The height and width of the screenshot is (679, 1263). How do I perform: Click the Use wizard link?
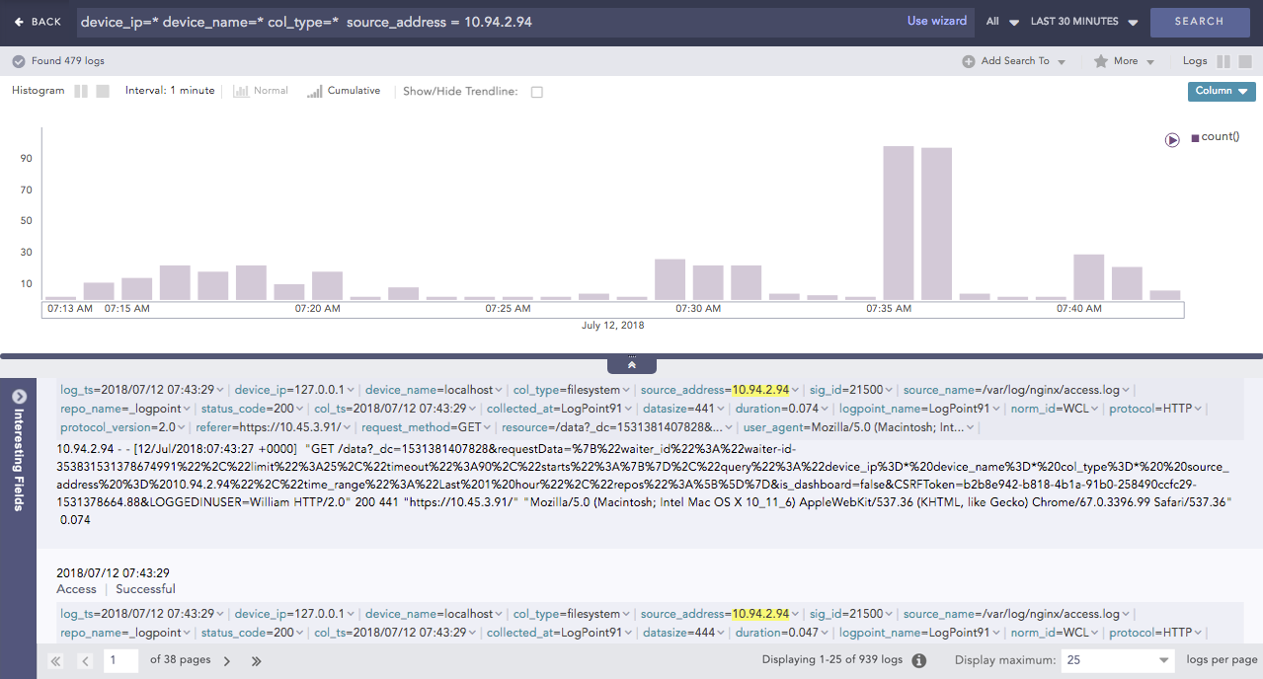click(936, 21)
